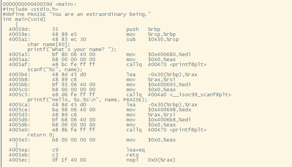The image size is (292, 167).
Task: Click the scanf("%s", name) source line
Action: (55, 70)
